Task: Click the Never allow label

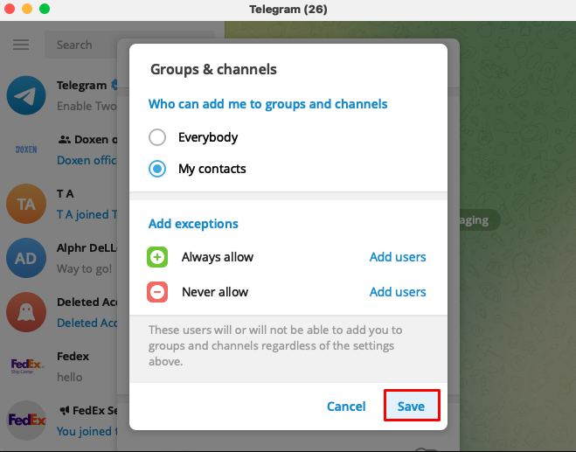Action: (x=215, y=292)
